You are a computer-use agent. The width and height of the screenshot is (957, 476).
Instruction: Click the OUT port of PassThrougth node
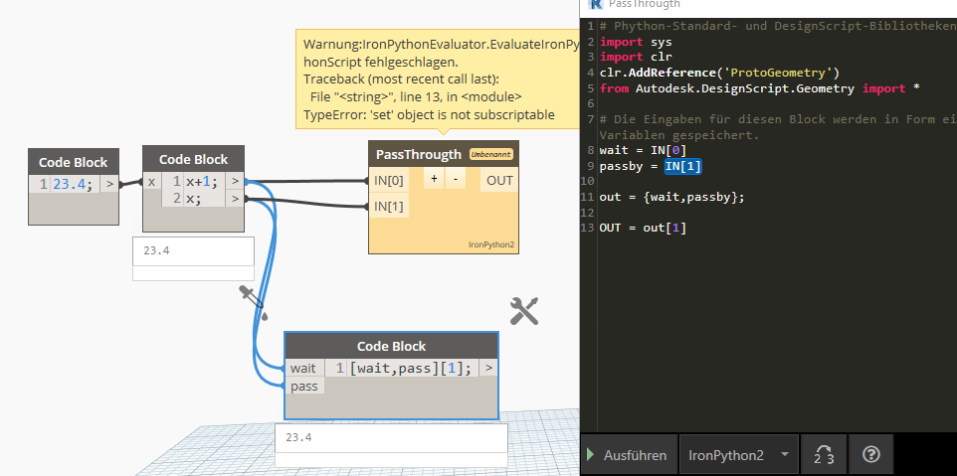click(499, 181)
